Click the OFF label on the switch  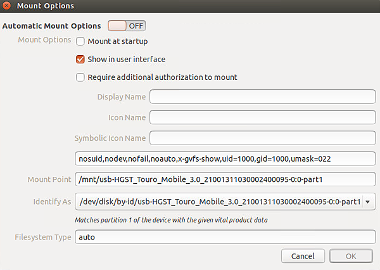point(136,26)
